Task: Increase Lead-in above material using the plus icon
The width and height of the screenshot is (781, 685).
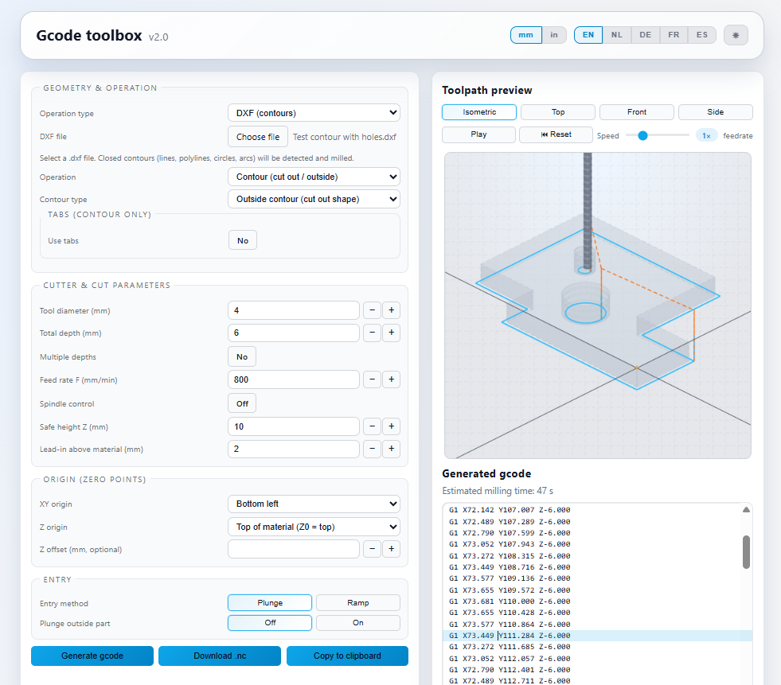Action: (390, 449)
